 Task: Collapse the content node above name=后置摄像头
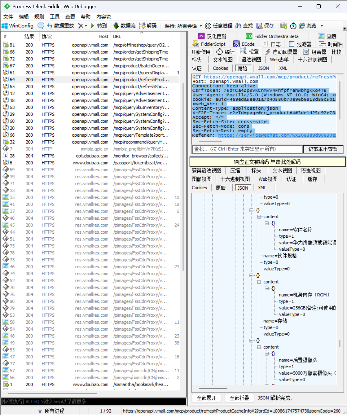click(x=259, y=347)
